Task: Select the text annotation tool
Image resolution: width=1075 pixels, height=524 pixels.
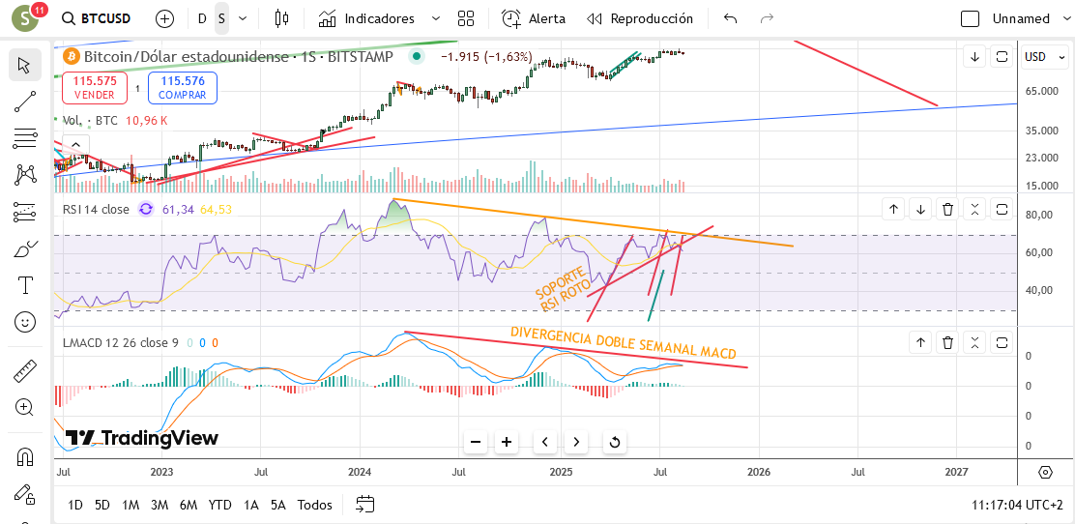Action: [25, 284]
